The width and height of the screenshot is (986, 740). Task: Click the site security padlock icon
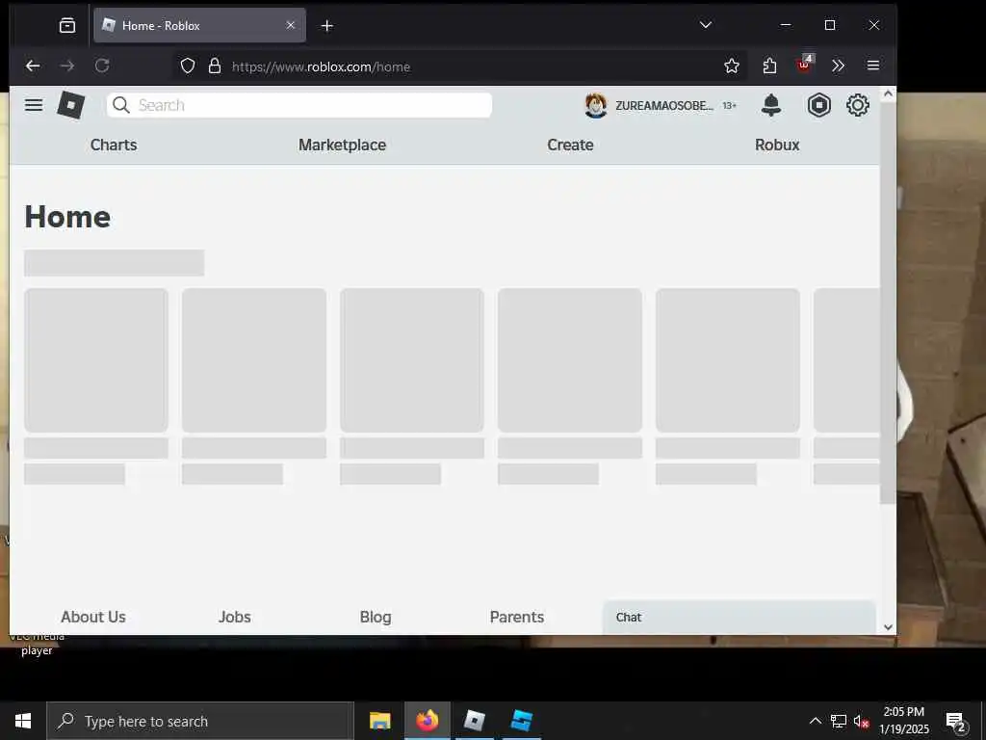[215, 66]
